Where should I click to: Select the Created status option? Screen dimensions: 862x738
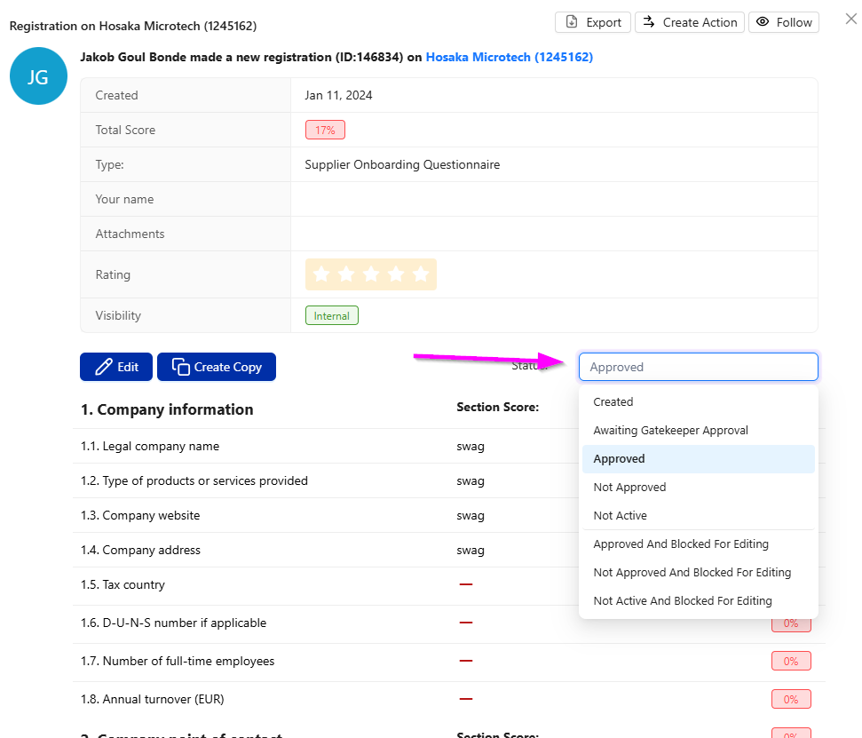coord(698,402)
